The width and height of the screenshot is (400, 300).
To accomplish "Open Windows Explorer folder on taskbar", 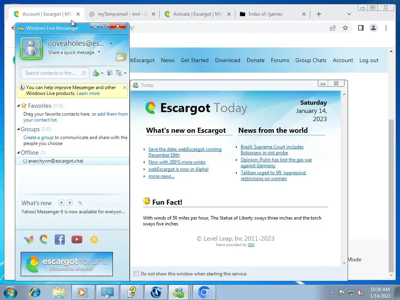I will [59, 292].
